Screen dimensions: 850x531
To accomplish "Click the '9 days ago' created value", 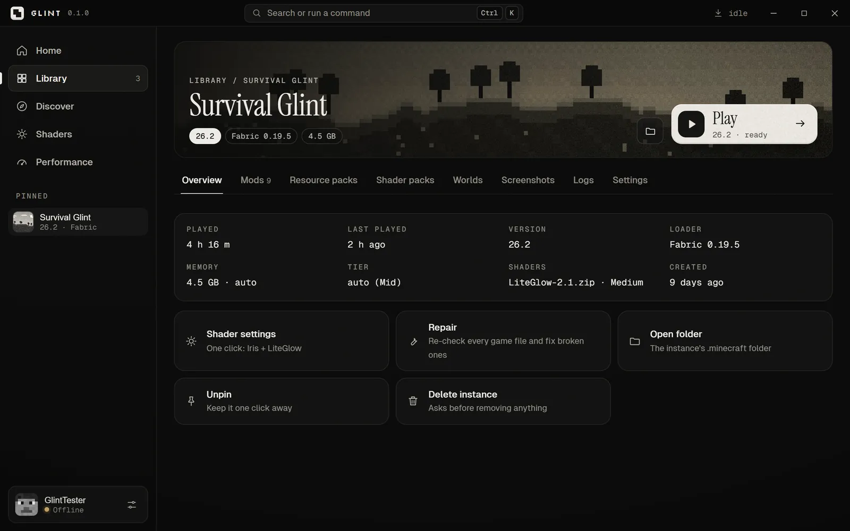I will click(696, 282).
